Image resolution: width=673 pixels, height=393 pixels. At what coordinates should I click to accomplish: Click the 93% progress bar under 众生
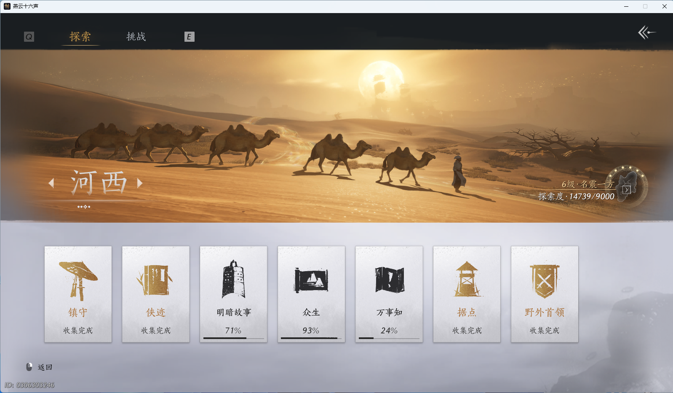pyautogui.click(x=311, y=338)
